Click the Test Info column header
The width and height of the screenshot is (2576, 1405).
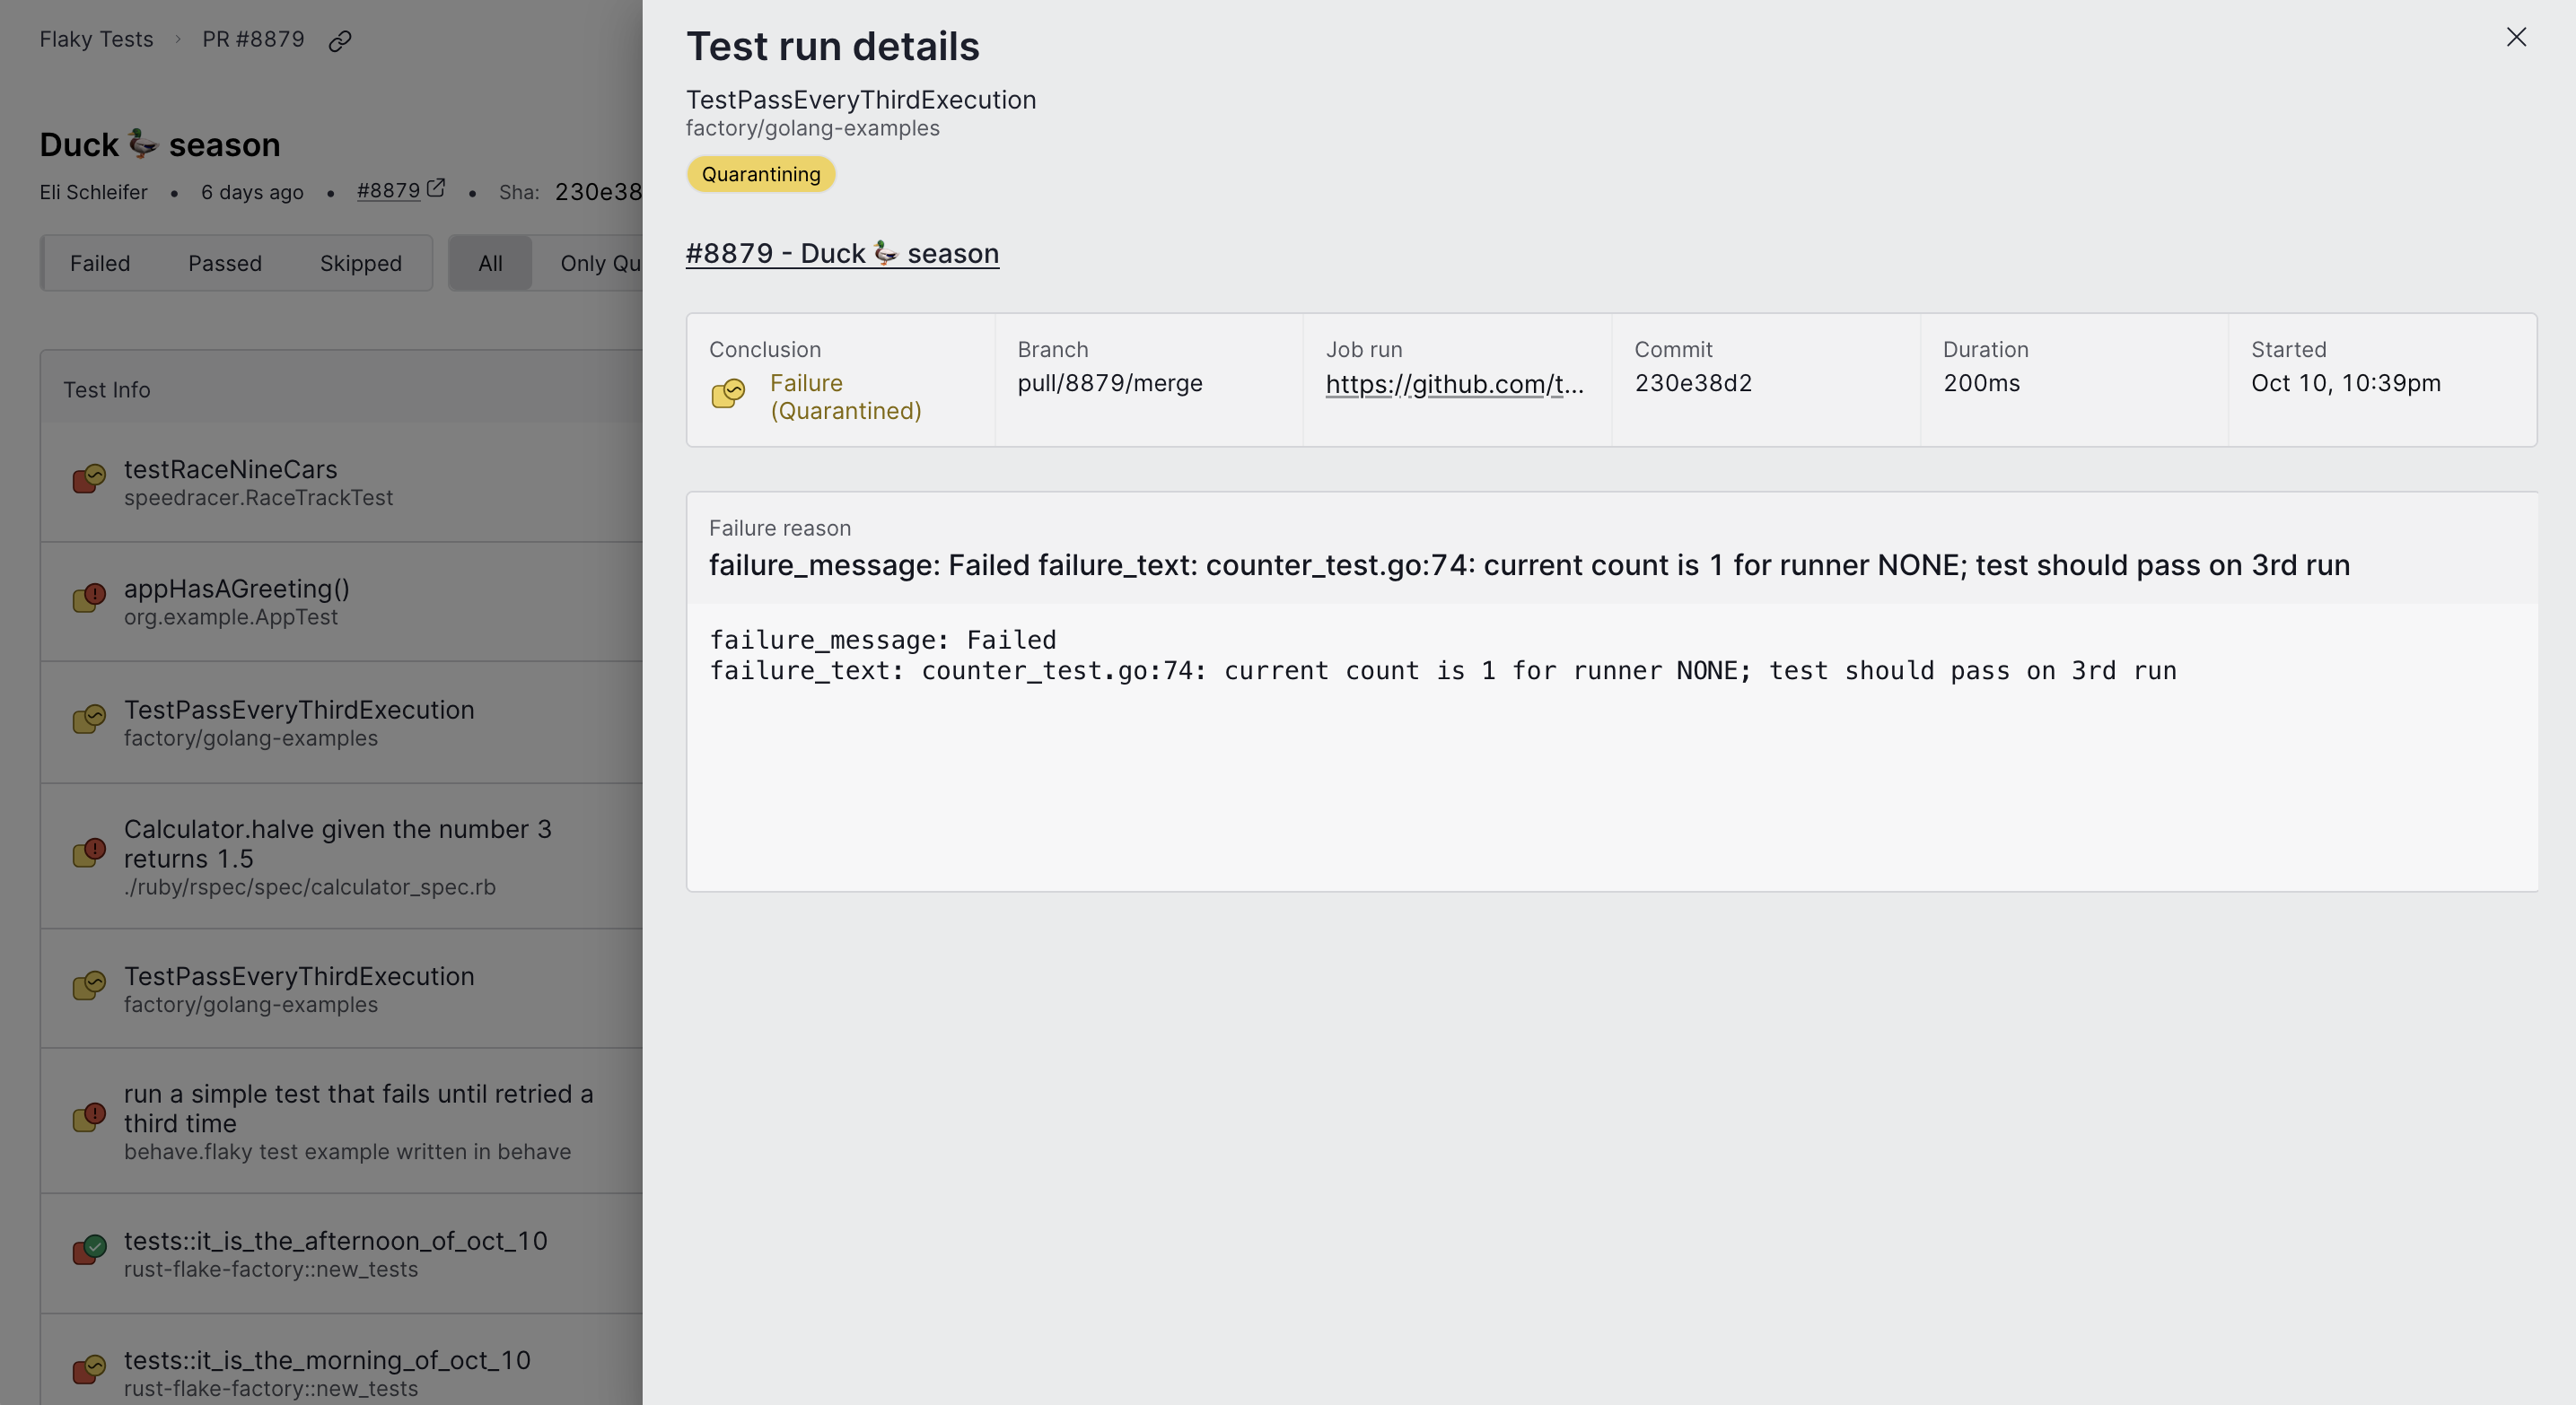click(x=107, y=389)
